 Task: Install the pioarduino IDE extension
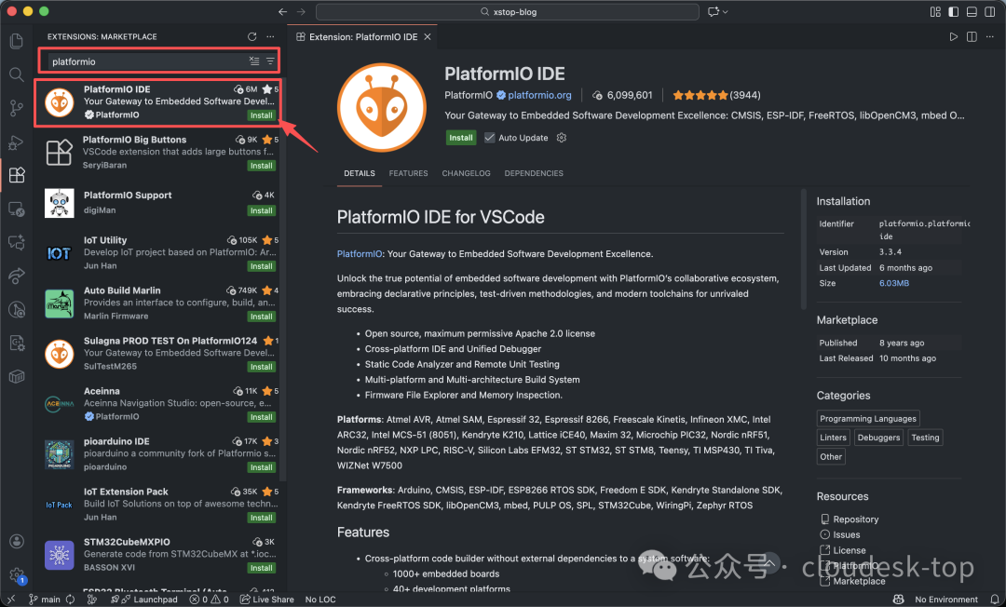261,467
